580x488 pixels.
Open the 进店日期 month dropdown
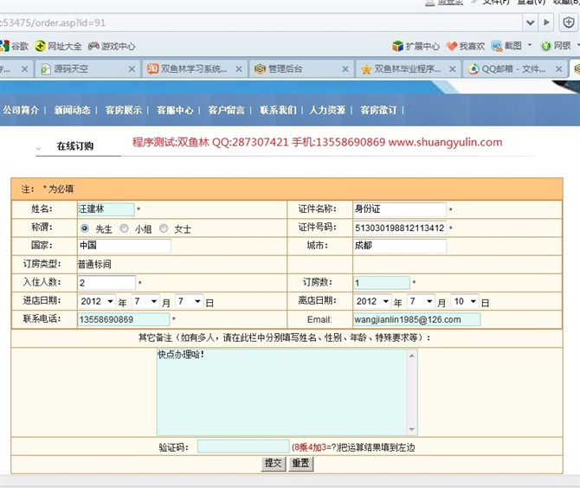tap(145, 301)
